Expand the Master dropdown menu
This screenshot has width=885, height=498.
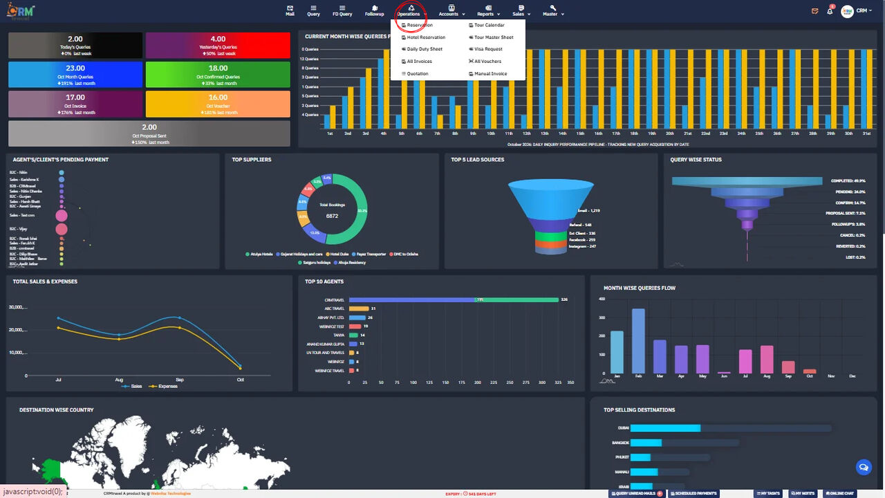552,10
